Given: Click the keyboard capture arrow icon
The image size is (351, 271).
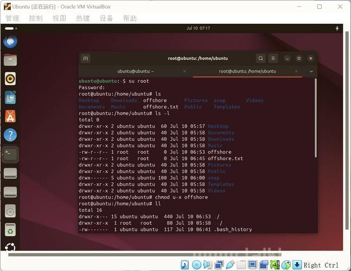Looking at the screenshot, I should [x=297, y=265].
